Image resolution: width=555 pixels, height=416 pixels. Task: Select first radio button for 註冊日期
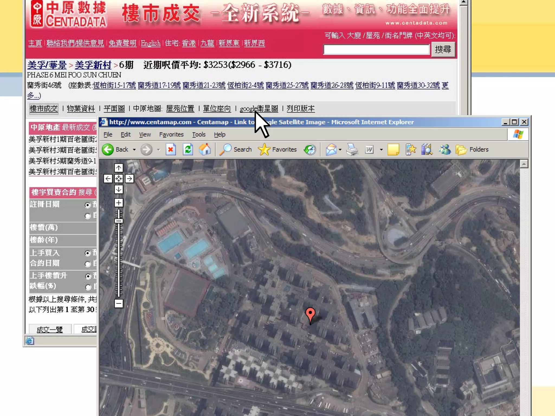point(88,205)
